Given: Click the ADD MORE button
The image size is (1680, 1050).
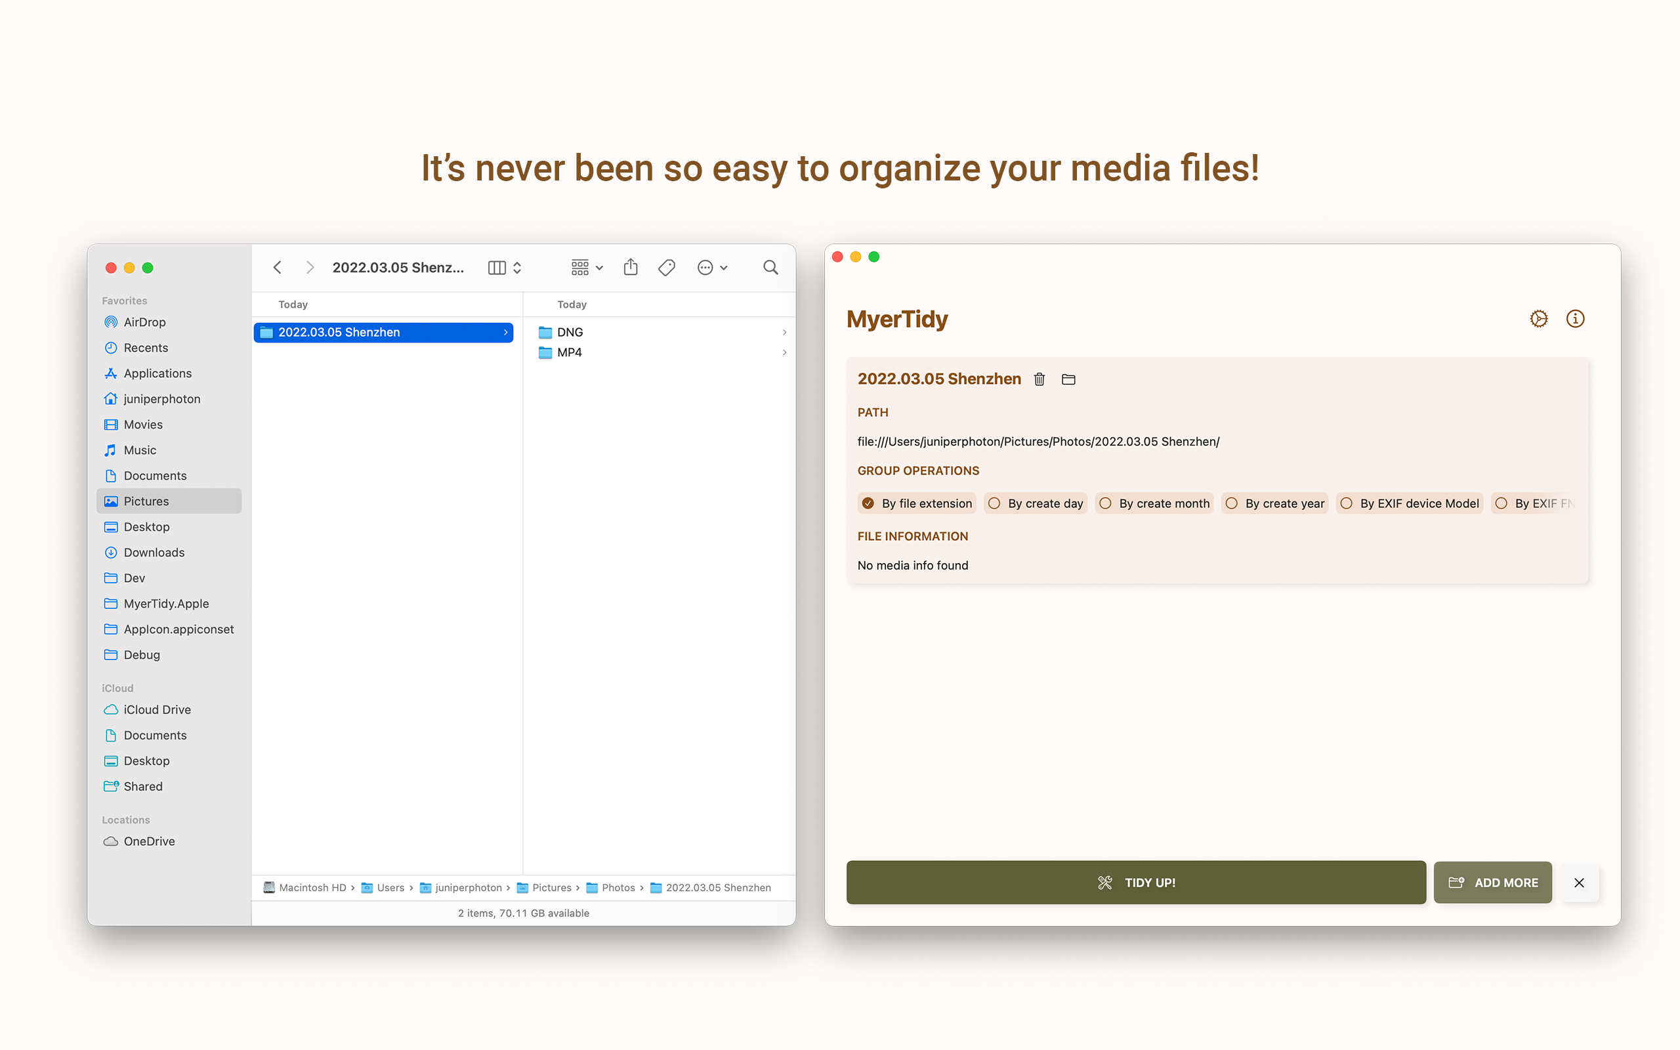Looking at the screenshot, I should (1492, 883).
